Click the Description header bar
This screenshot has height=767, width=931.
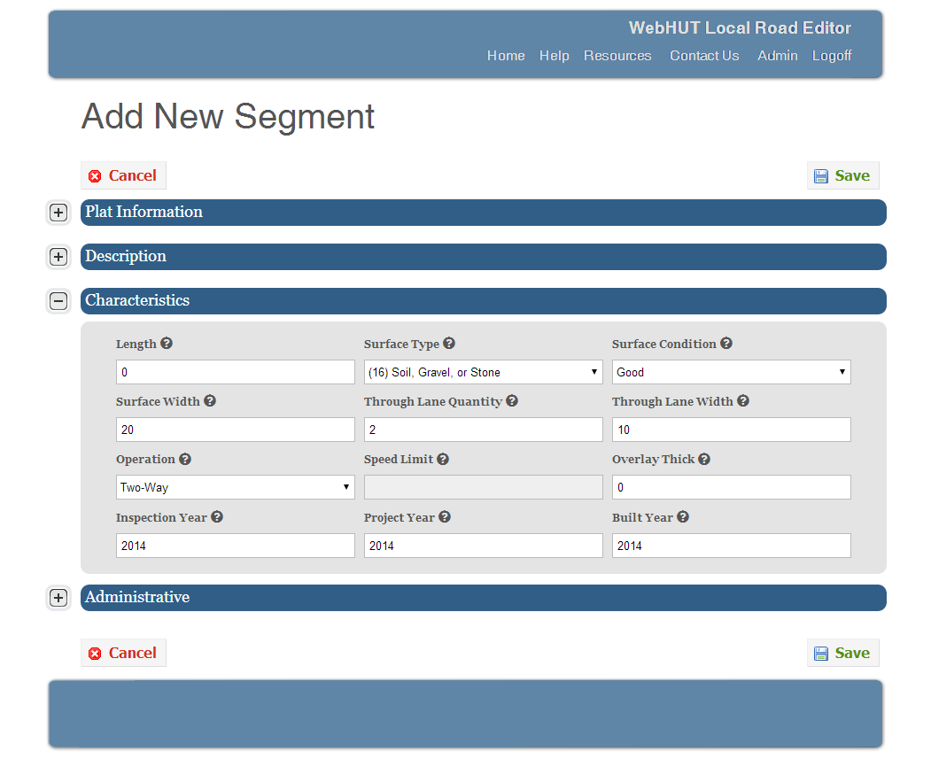[484, 257]
